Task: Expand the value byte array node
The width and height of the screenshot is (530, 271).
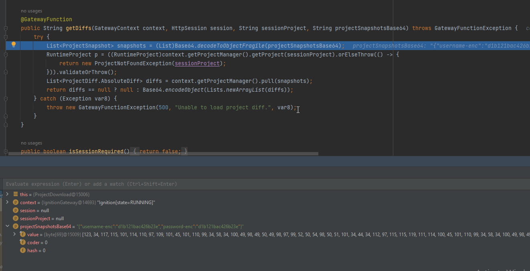Action: [x=15, y=235]
